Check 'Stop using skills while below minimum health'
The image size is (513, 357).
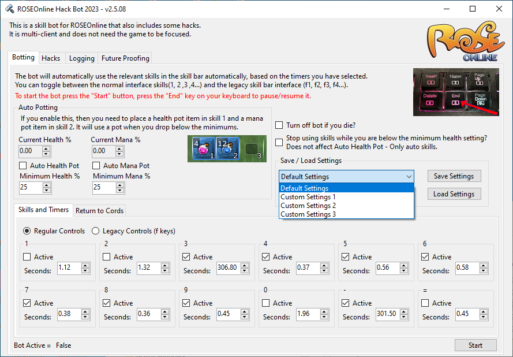279,142
